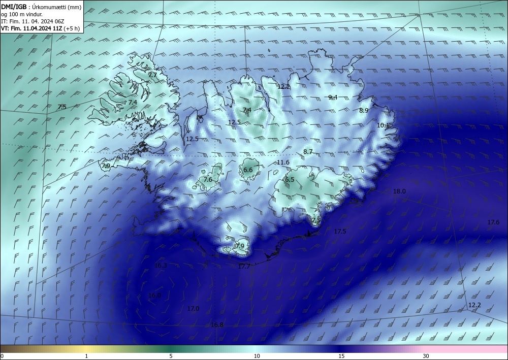The width and height of the screenshot is (508, 360).
Task: Click the 17.0 value label
Action: point(193,309)
